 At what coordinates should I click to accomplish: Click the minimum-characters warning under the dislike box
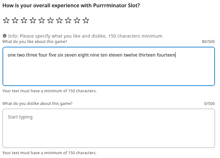coord(50,153)
